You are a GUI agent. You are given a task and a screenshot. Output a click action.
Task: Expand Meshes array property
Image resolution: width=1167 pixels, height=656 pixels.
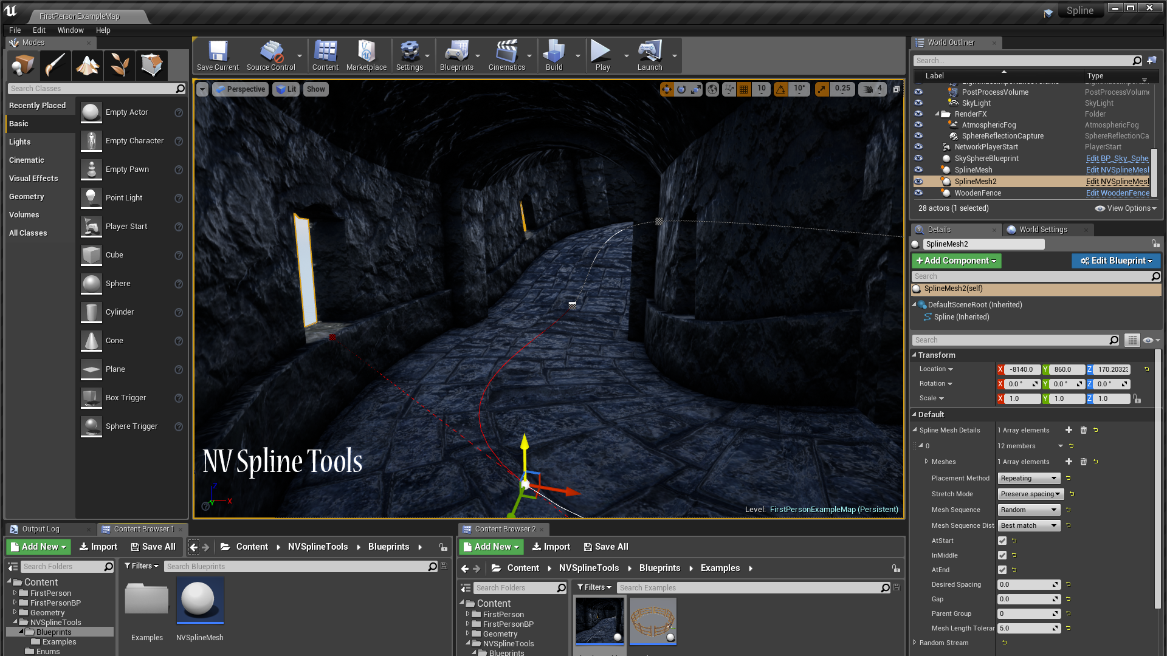click(926, 462)
